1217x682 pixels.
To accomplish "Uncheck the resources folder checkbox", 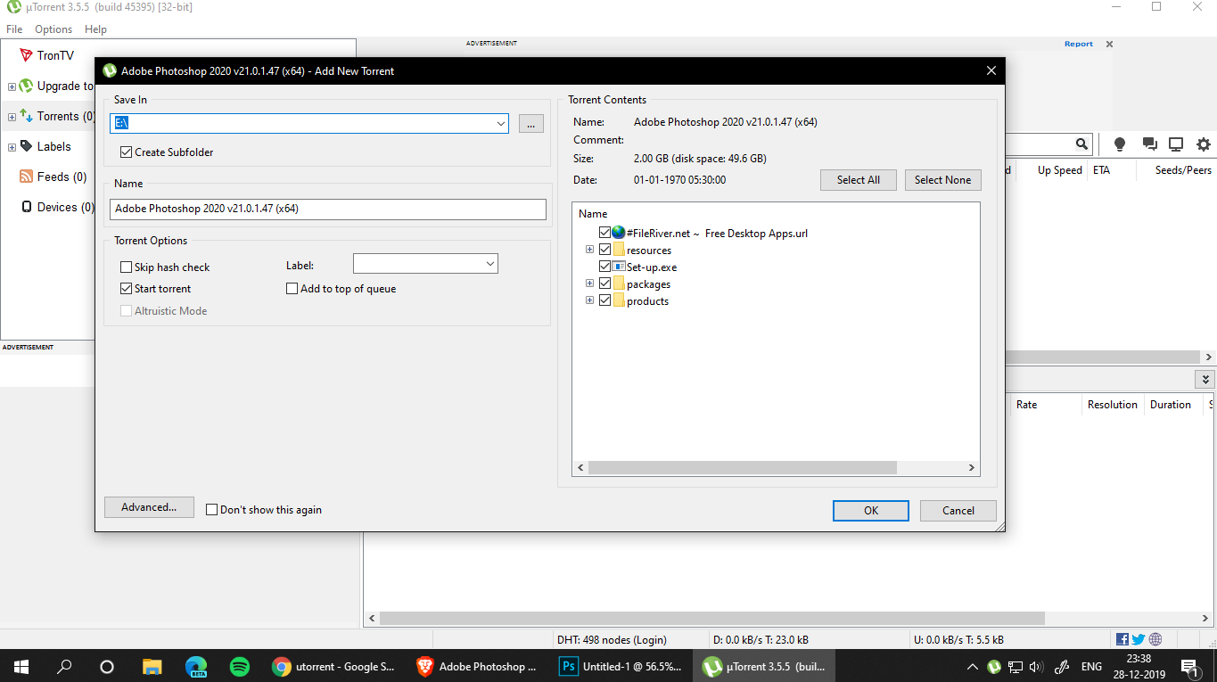I will point(605,250).
